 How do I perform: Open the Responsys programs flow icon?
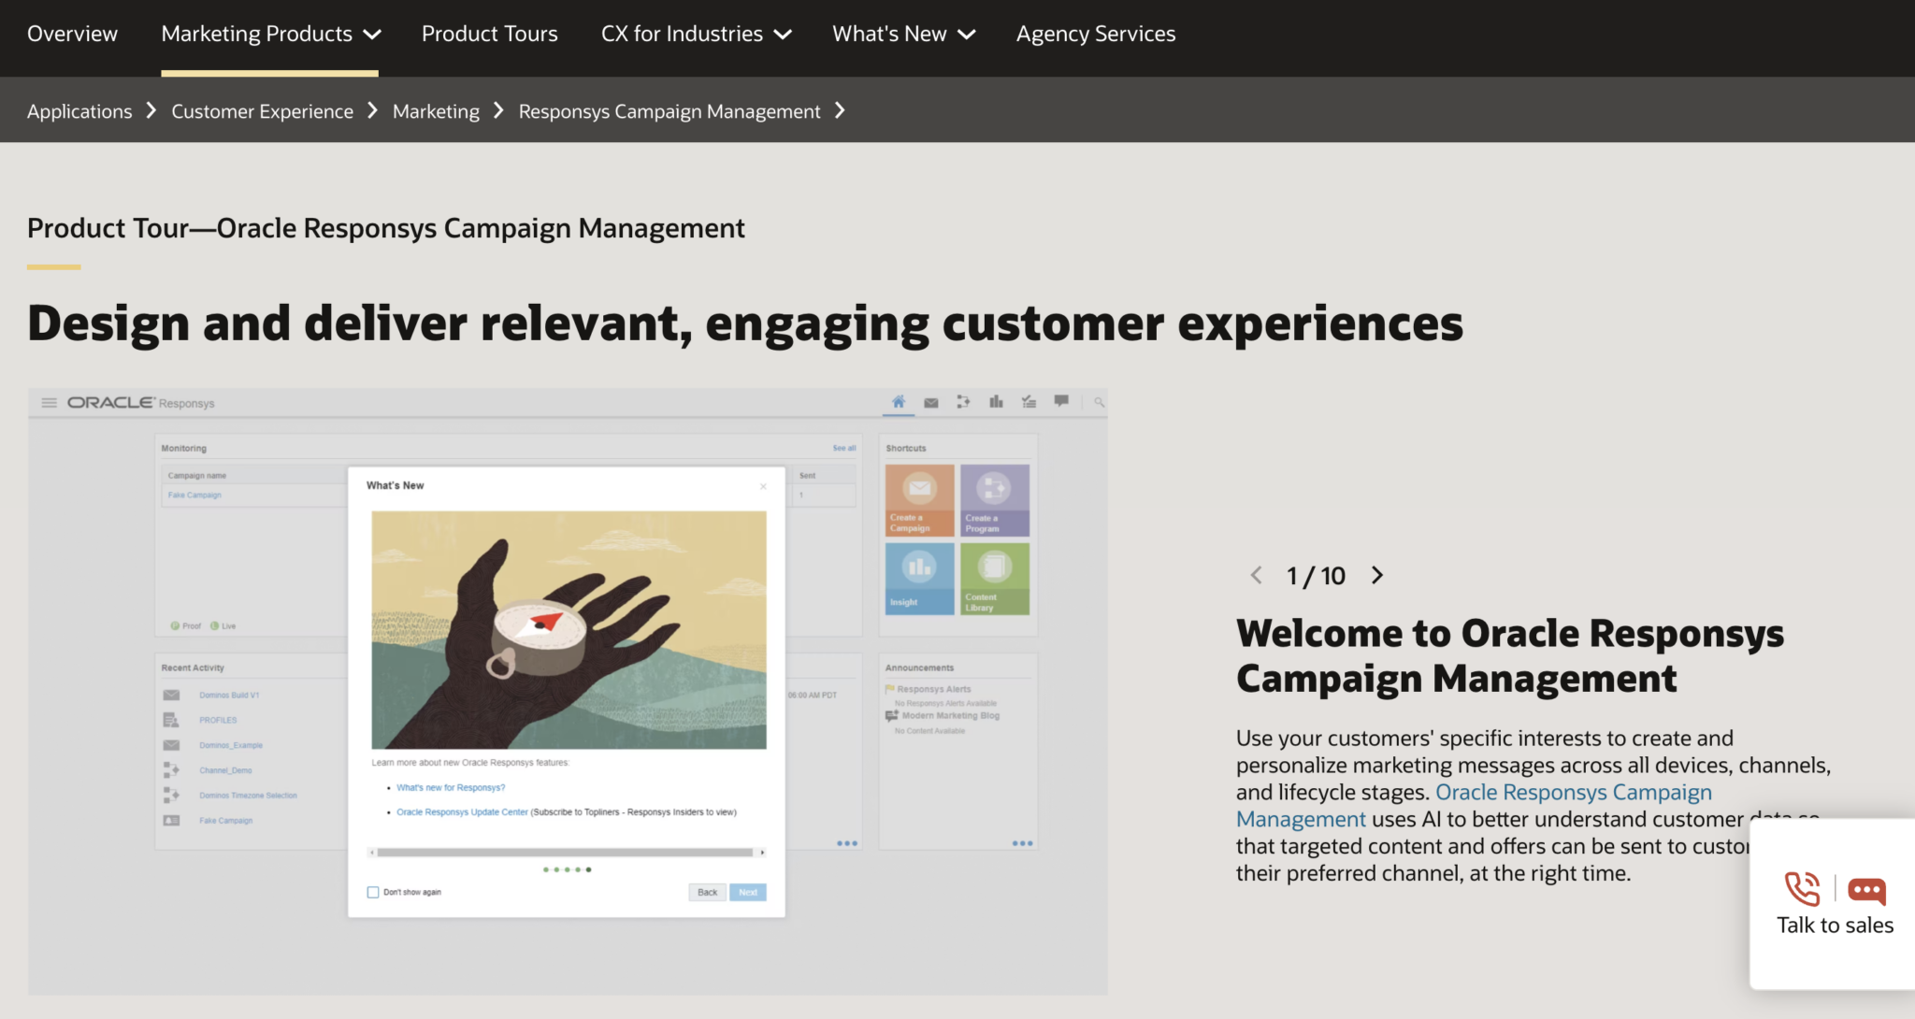point(963,402)
